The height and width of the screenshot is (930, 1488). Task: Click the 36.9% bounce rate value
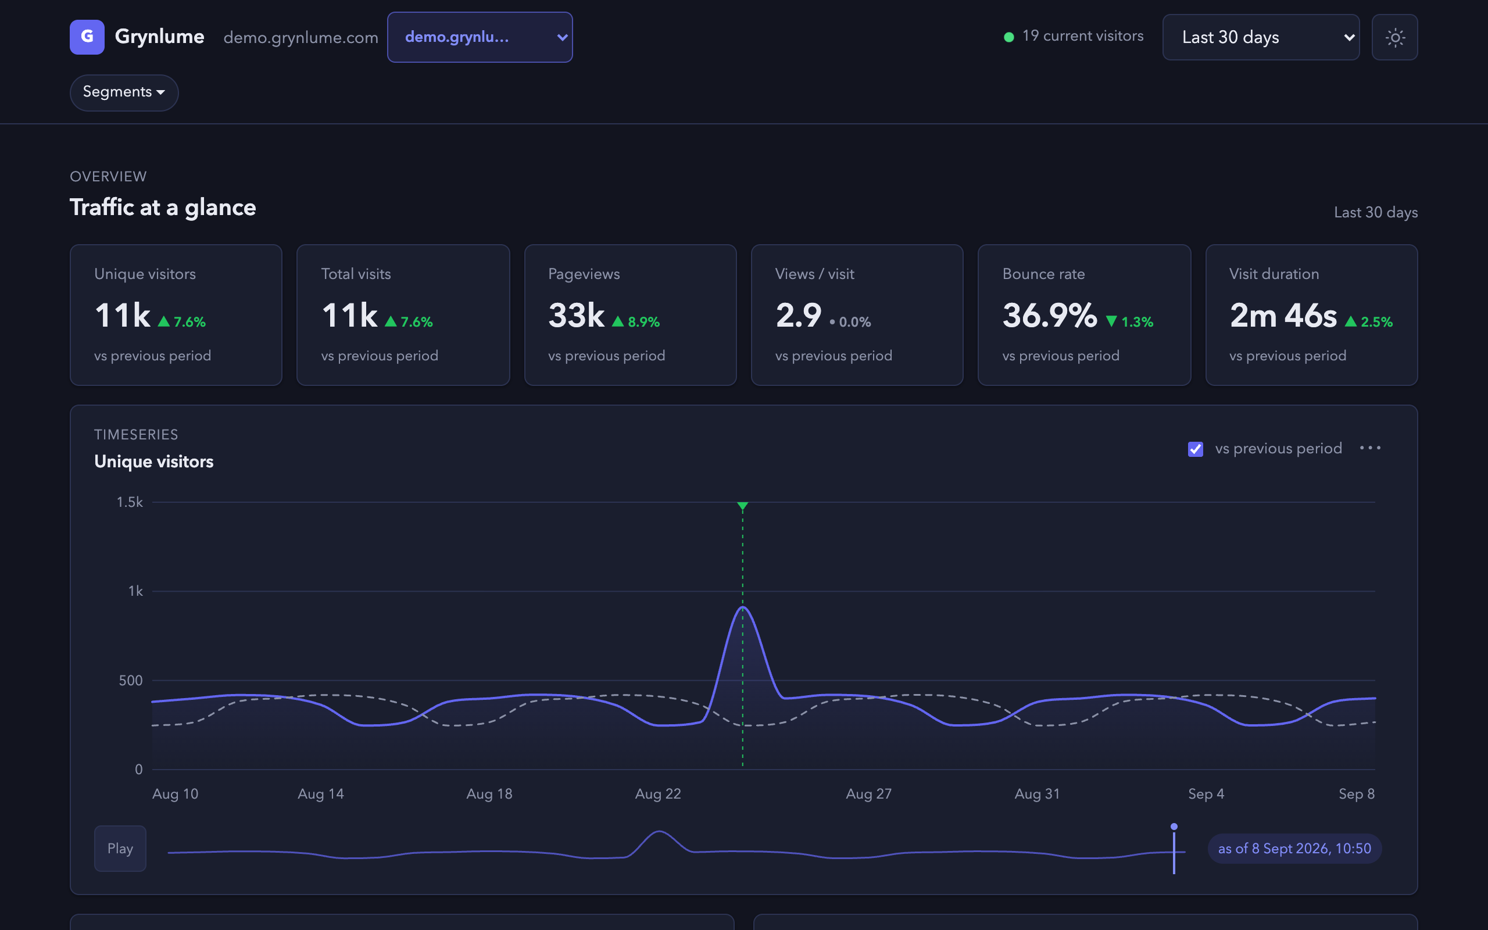[x=1050, y=315]
